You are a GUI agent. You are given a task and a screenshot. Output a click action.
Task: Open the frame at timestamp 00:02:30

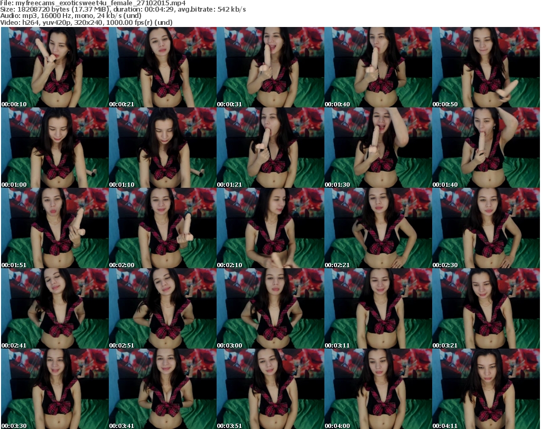pos(486,229)
